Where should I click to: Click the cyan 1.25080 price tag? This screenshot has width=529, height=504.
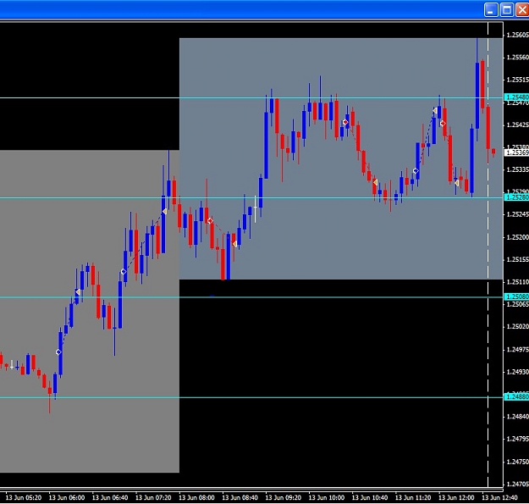click(x=517, y=296)
